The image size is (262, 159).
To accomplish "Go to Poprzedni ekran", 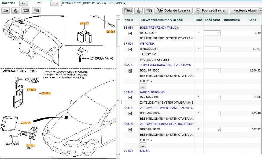I will 211,10.
